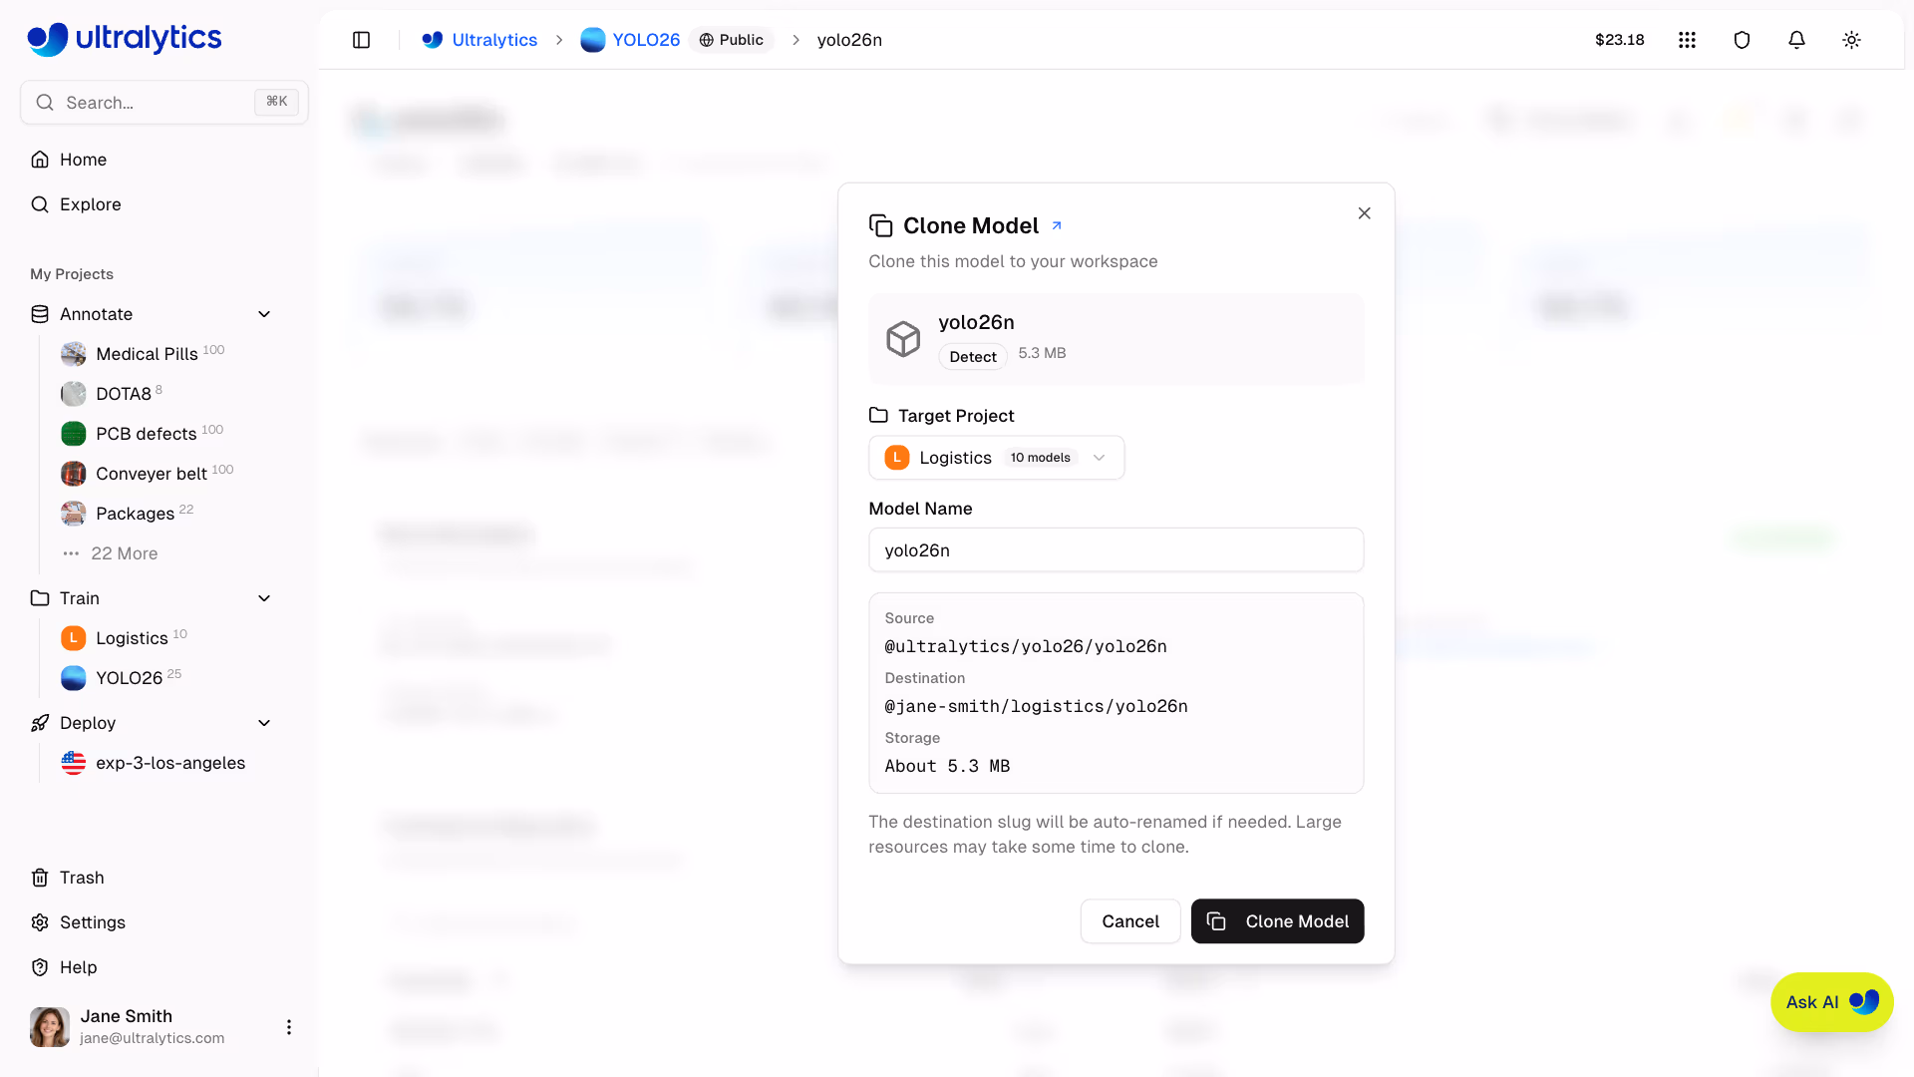
Task: Select Medical Pills dataset
Action: [147, 354]
